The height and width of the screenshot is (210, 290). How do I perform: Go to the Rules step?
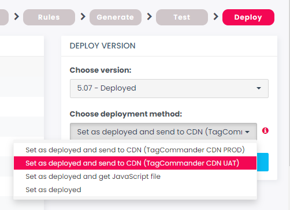point(49,17)
